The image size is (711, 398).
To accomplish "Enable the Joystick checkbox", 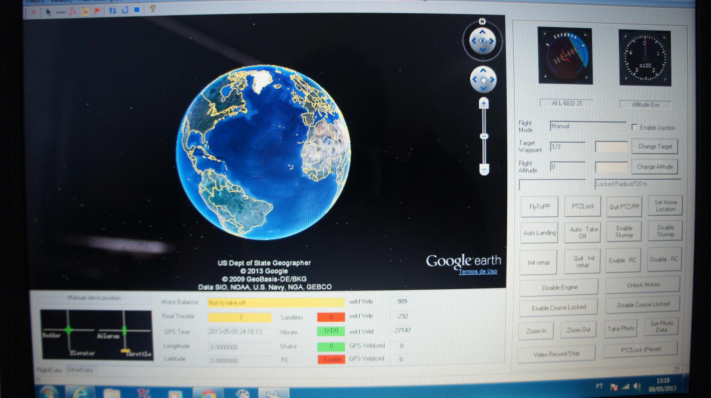I will click(x=634, y=127).
